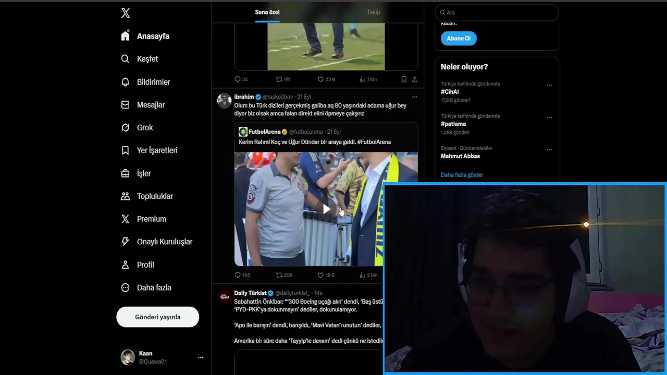The image size is (667, 375).
Task: Click the Topluluklar people icon
Action: (125, 196)
